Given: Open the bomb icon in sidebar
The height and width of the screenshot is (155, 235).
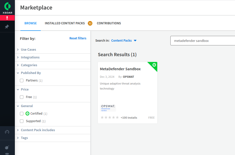Looking at the screenshot, I should (7, 147).
